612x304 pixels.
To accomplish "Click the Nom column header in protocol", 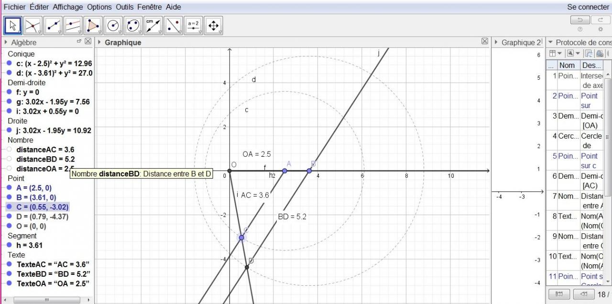I will coord(568,65).
